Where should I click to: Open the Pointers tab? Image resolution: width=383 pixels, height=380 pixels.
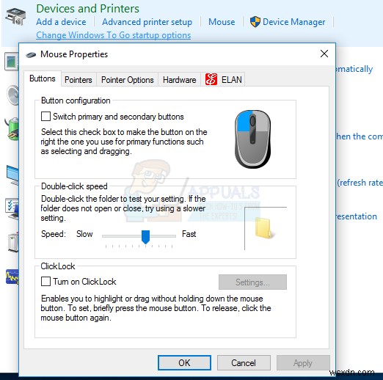pos(79,80)
